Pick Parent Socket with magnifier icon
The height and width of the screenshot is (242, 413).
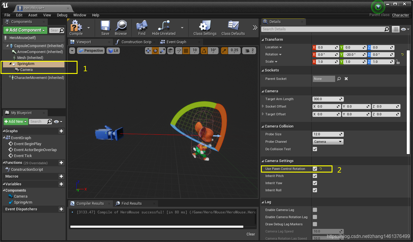(x=339, y=79)
